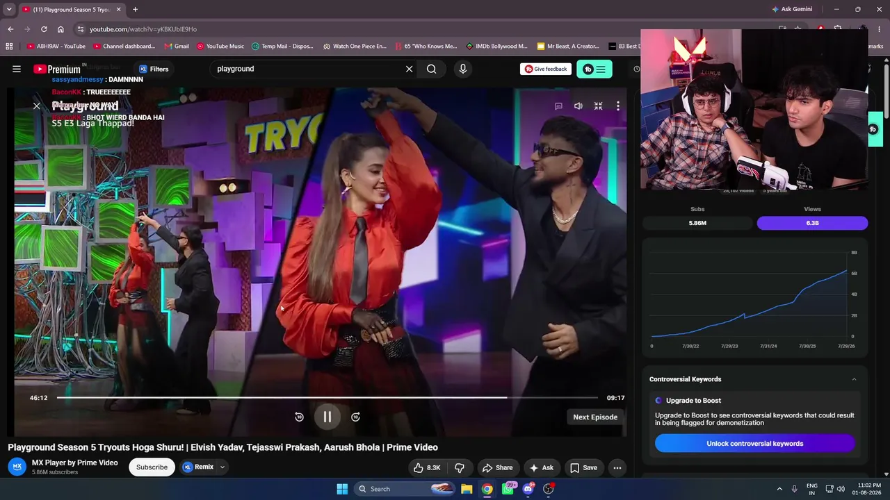890x500 pixels.
Task: Submit search with the magnifier icon
Action: 432,69
